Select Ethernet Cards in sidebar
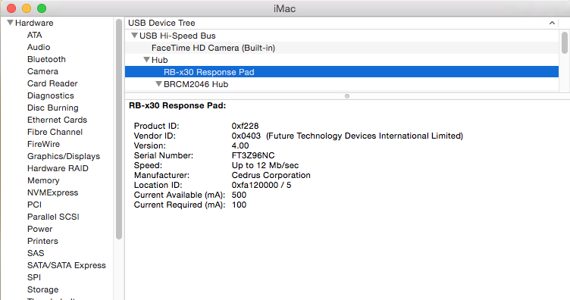 (x=57, y=120)
